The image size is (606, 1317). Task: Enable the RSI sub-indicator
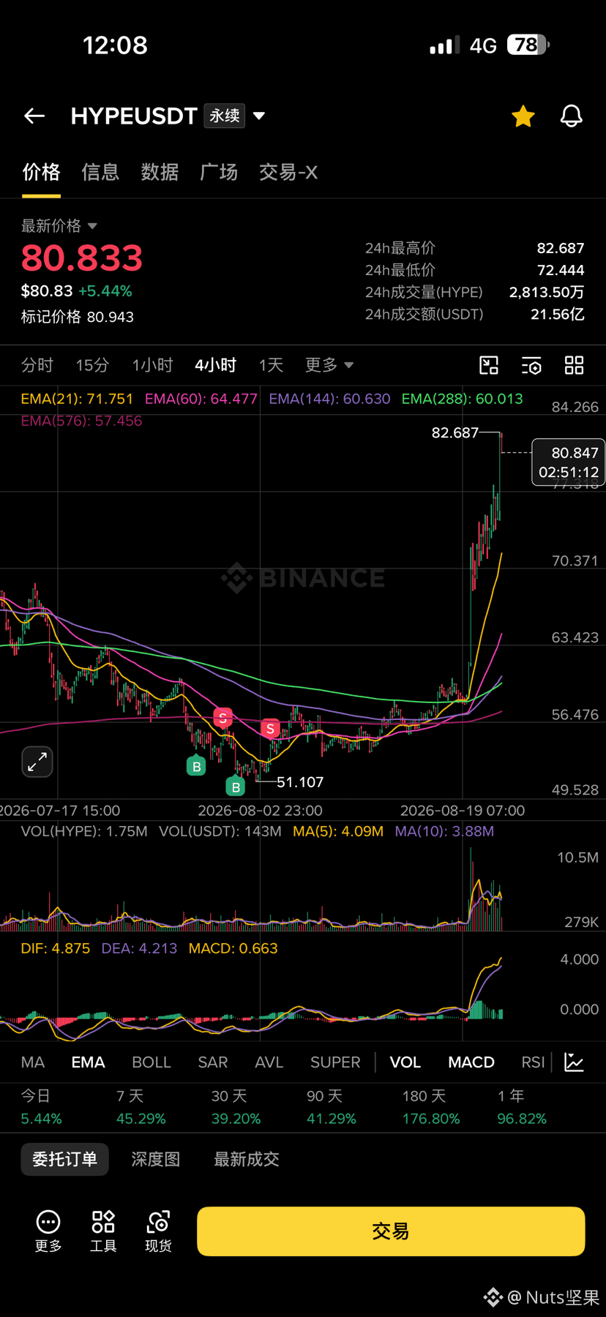click(x=533, y=1062)
